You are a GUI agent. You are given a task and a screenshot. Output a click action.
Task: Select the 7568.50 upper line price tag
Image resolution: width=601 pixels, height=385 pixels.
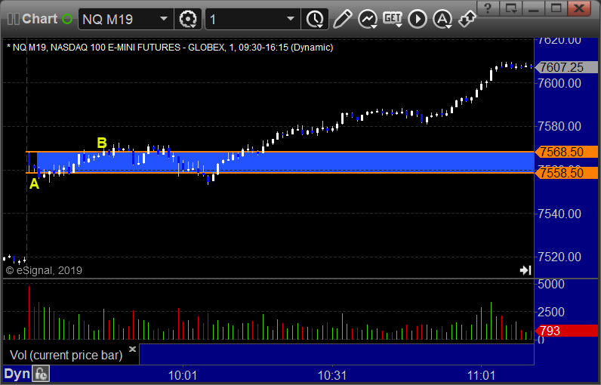coord(566,152)
